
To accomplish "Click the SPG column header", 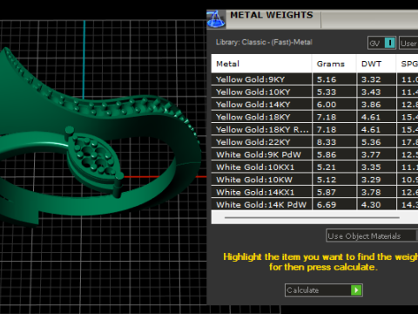I will tap(408, 64).
